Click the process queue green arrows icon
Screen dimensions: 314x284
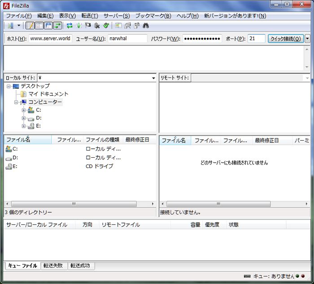[x=79, y=26]
